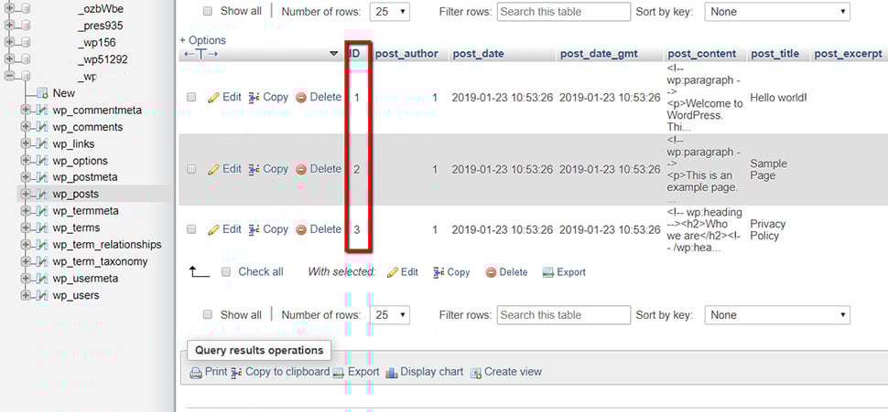This screenshot has width=888, height=412.
Task: Click the Copy to clipboard icon
Action: [237, 373]
